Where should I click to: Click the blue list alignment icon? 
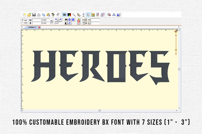[70, 23]
